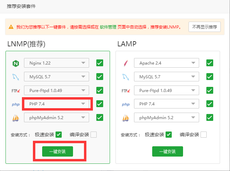This screenshot has height=171, width=230.
Task: Click 不再显示推荐 button
Action: click(x=205, y=27)
